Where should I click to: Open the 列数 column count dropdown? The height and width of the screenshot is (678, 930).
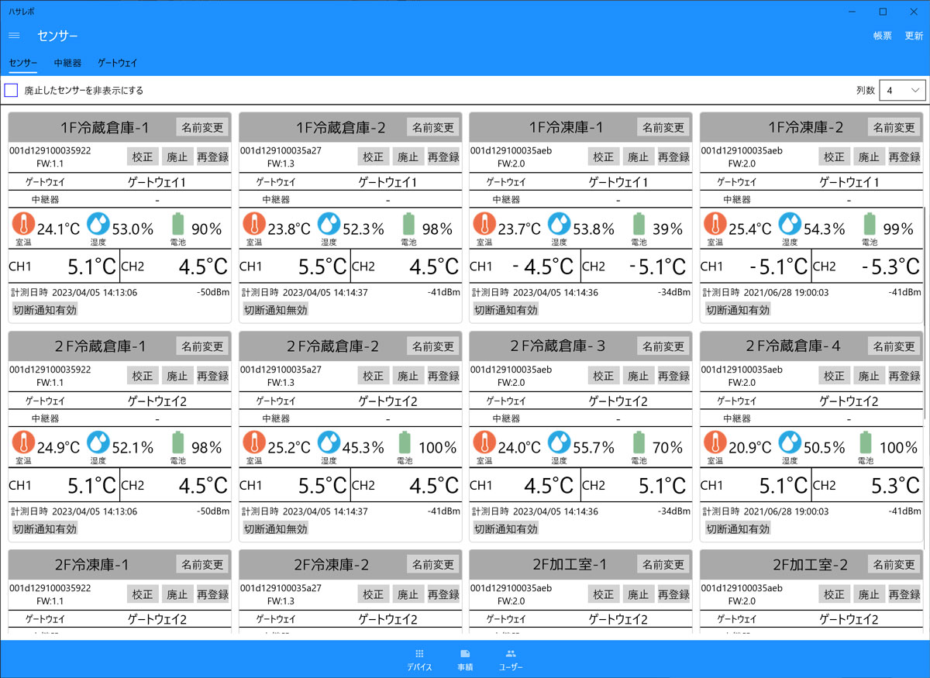(x=902, y=91)
